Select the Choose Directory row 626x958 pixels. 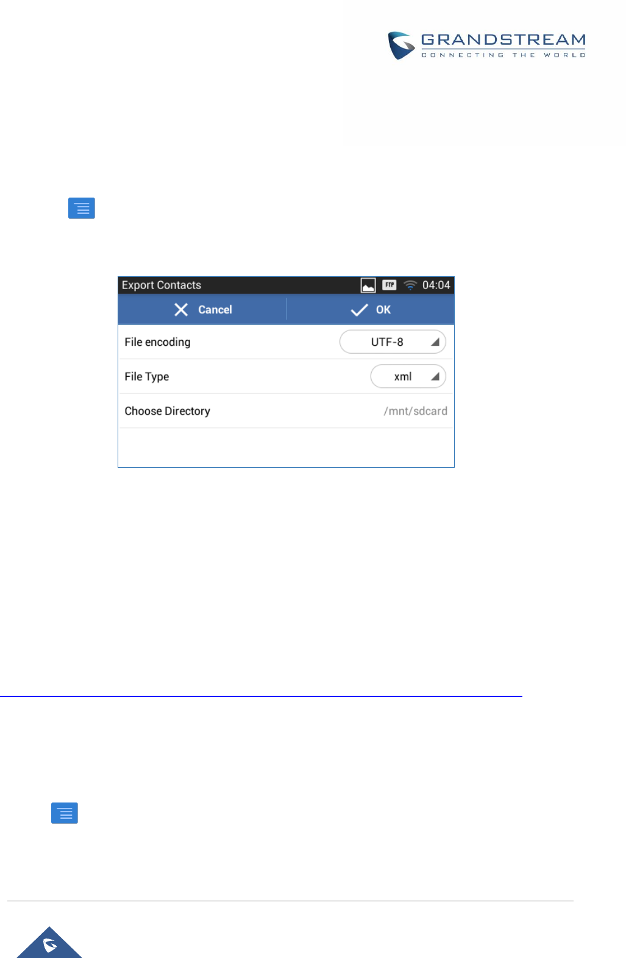tap(286, 411)
